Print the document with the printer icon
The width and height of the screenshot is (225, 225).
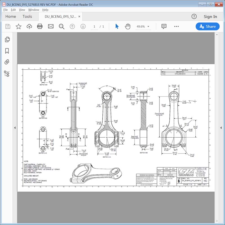(40, 27)
